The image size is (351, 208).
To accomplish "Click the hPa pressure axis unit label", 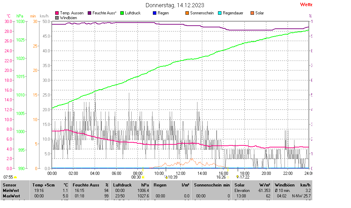I will pyautogui.click(x=20, y=16).
